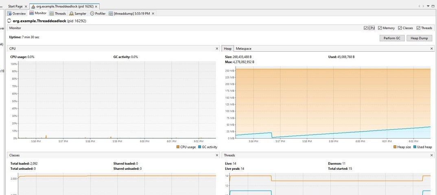437x195 pixels.
Task: Close the CPU graph panel
Action: tap(217, 48)
